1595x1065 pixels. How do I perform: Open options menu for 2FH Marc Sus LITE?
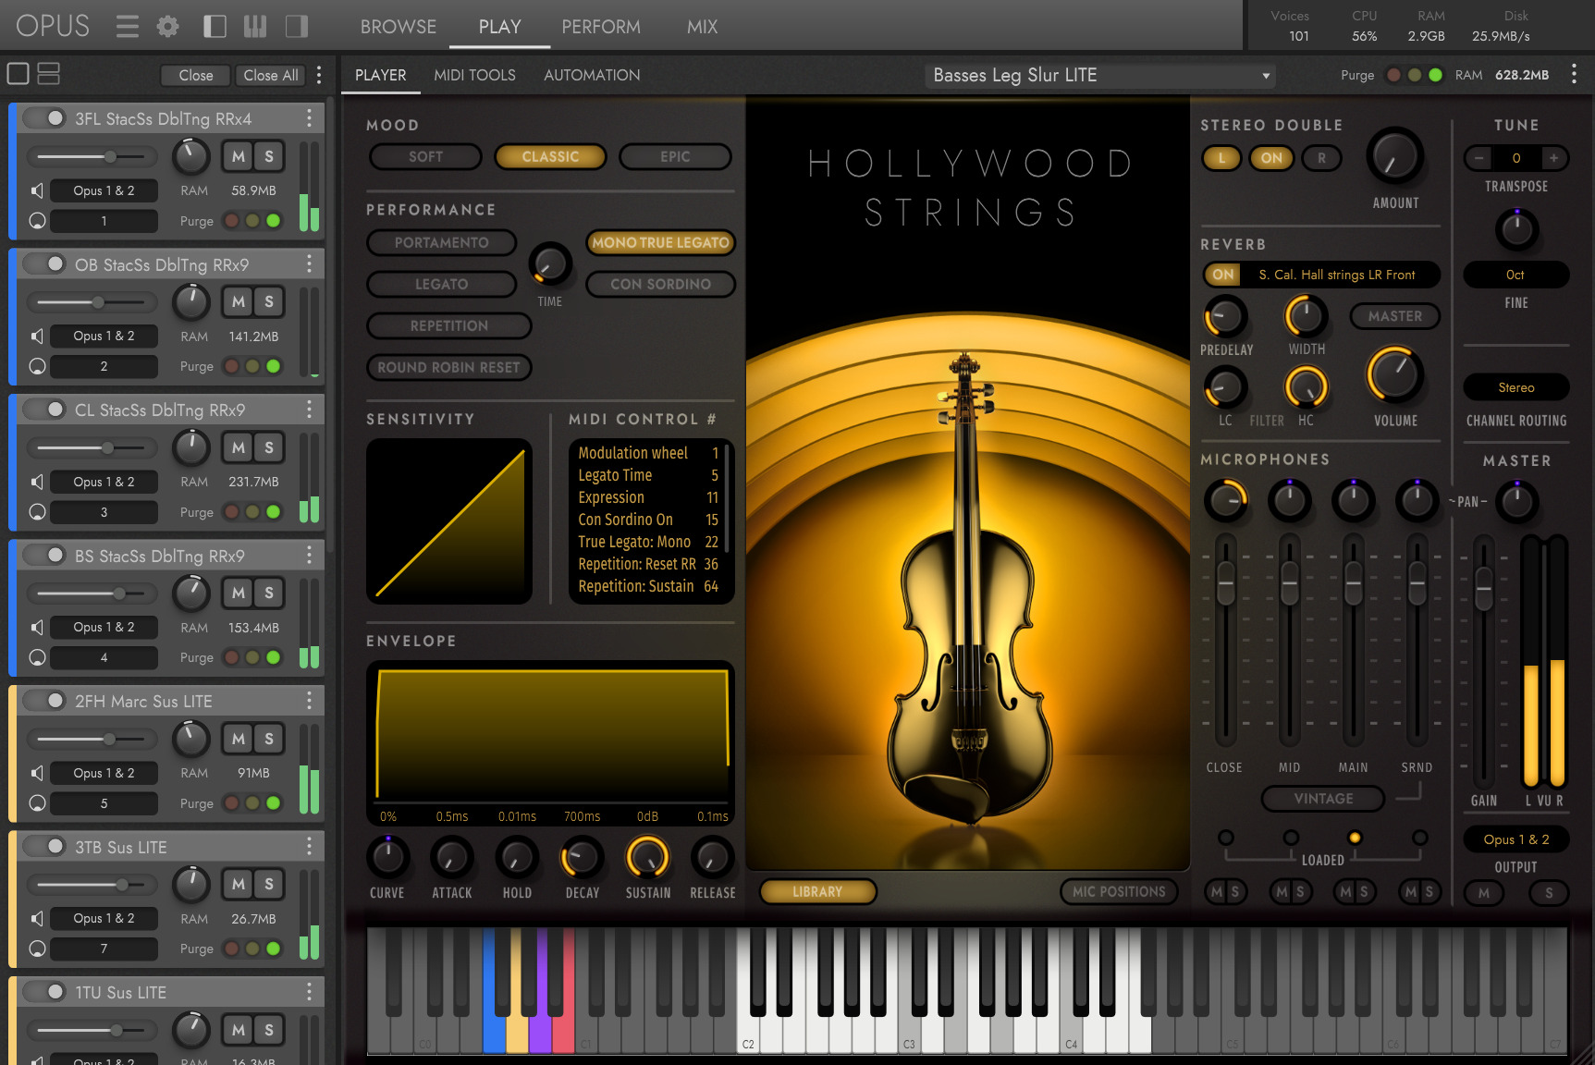point(309,701)
